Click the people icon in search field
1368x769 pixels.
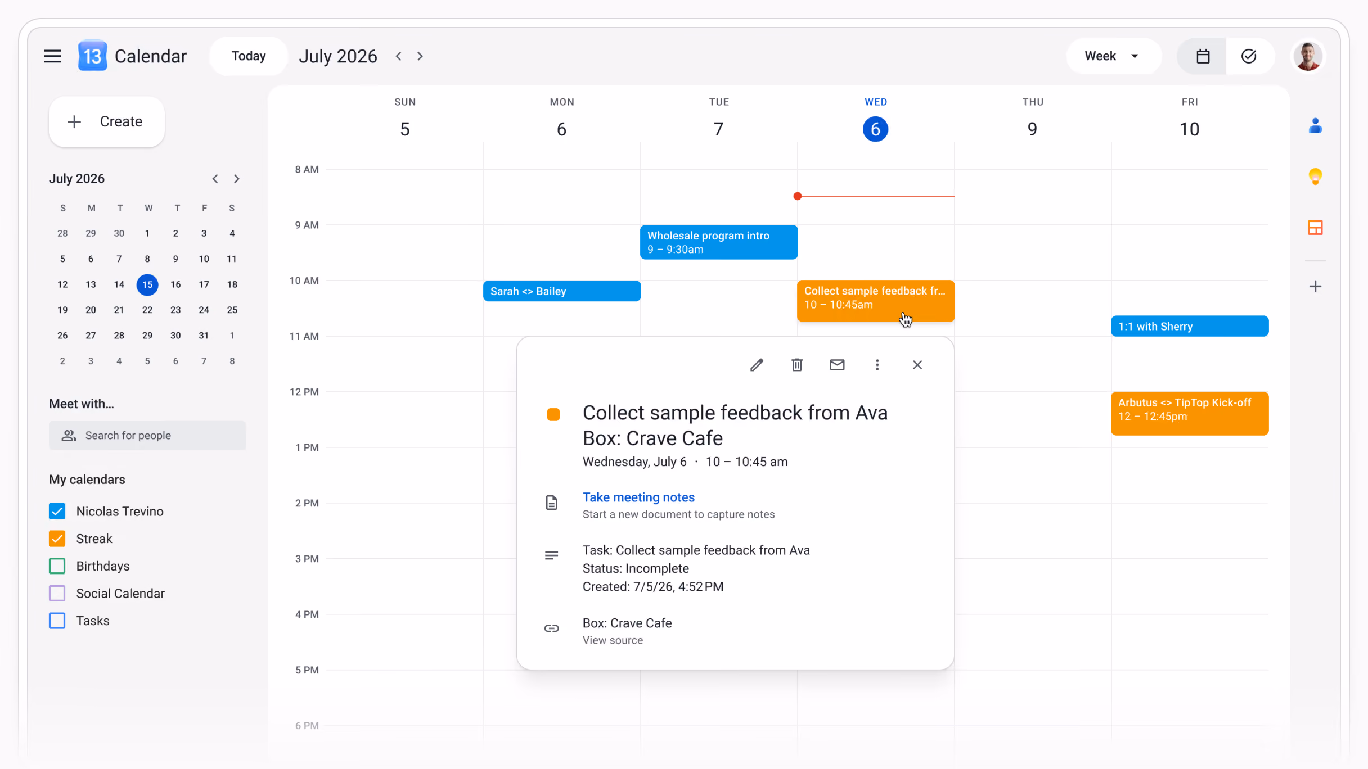[x=69, y=436]
